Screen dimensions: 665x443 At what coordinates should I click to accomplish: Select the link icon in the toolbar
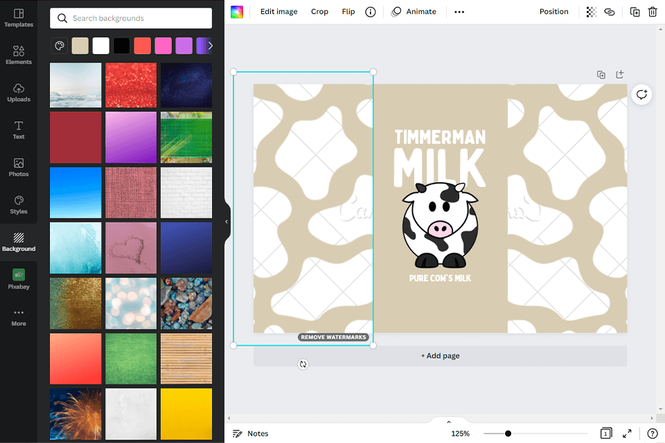coord(610,12)
